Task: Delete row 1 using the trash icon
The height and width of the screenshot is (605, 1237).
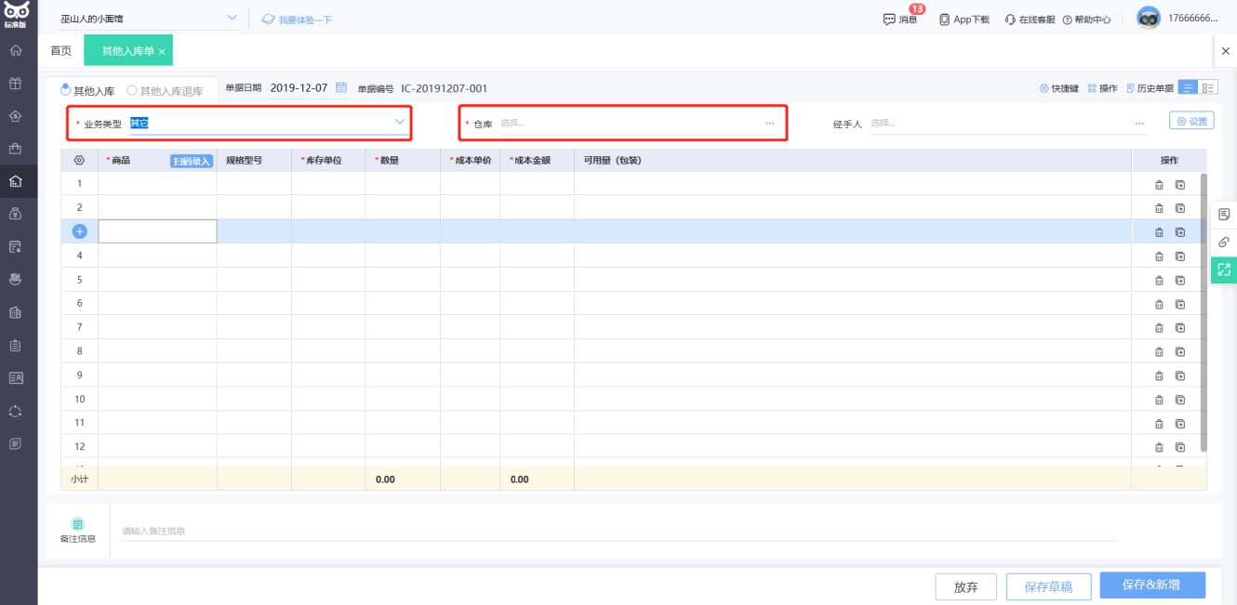Action: coord(1159,184)
